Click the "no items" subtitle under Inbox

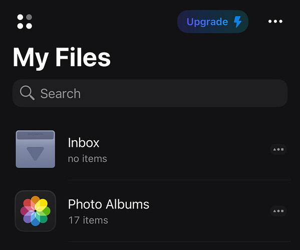click(88, 159)
